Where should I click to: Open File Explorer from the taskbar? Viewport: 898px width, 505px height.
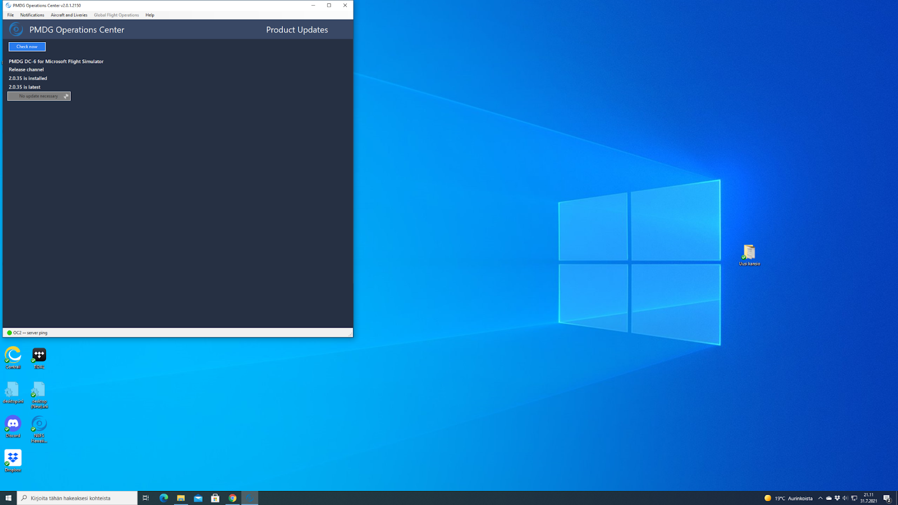[x=181, y=498]
